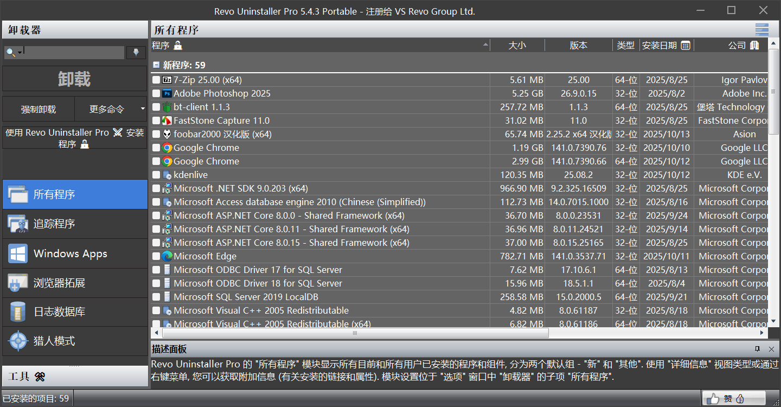Click the view mode icon above the list

coord(761,30)
